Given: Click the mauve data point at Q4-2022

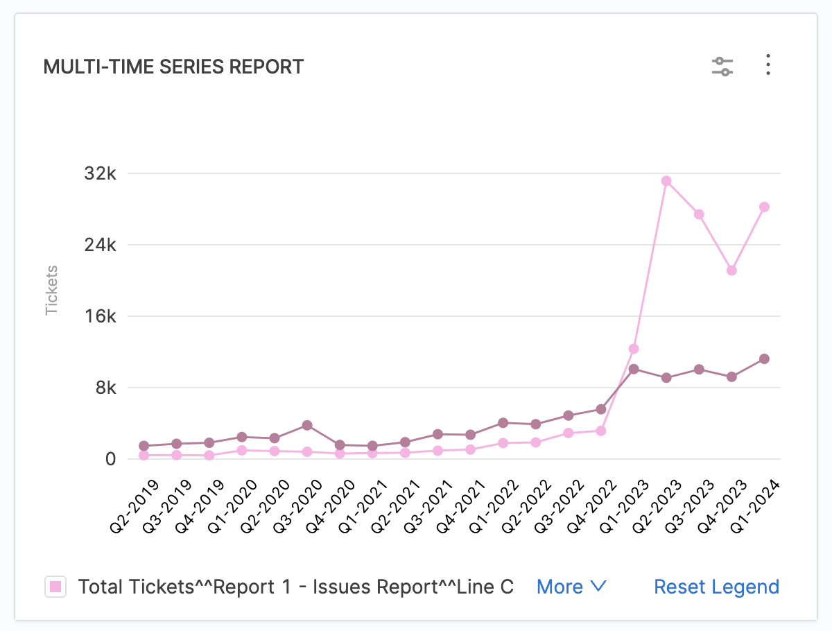Looking at the screenshot, I should pos(601,409).
